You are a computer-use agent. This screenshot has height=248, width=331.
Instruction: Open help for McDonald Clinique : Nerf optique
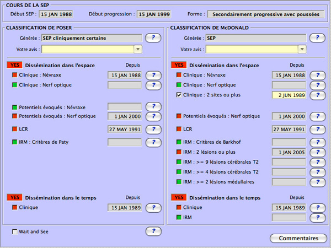(x=318, y=85)
